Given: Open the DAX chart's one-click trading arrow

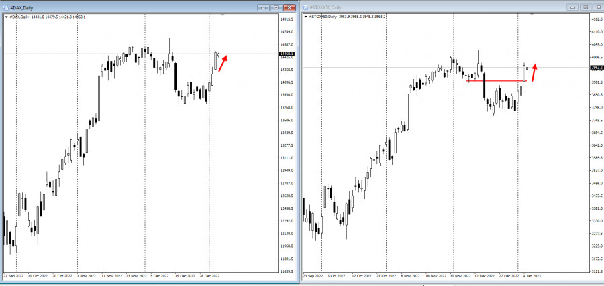Looking at the screenshot, I should (x=6, y=17).
